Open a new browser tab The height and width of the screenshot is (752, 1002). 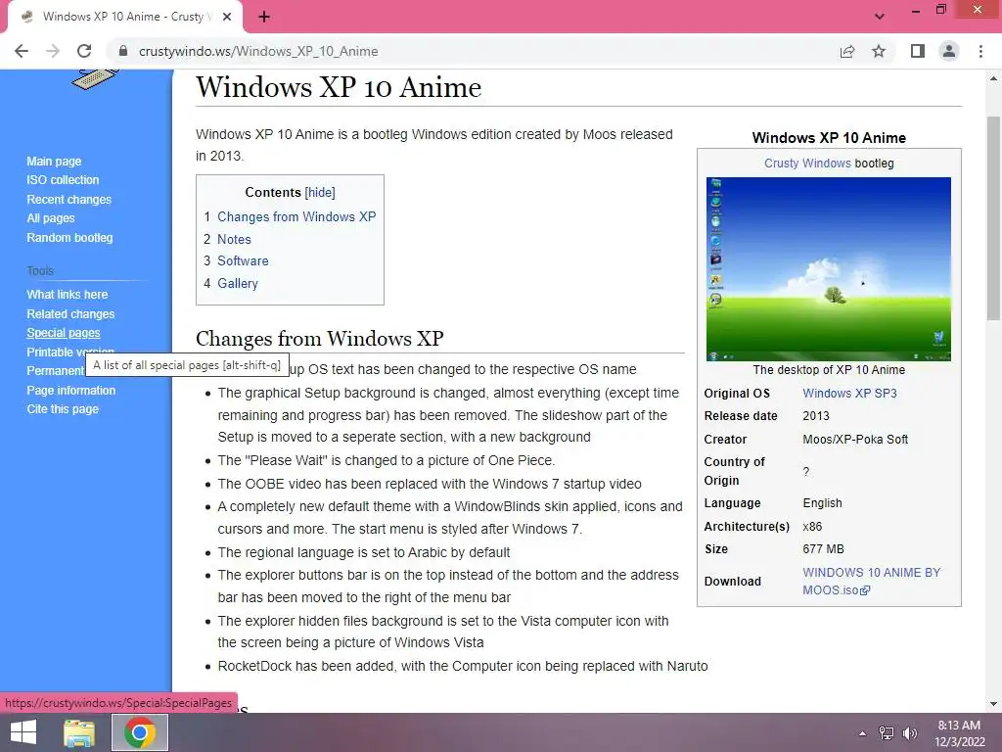coord(264,17)
